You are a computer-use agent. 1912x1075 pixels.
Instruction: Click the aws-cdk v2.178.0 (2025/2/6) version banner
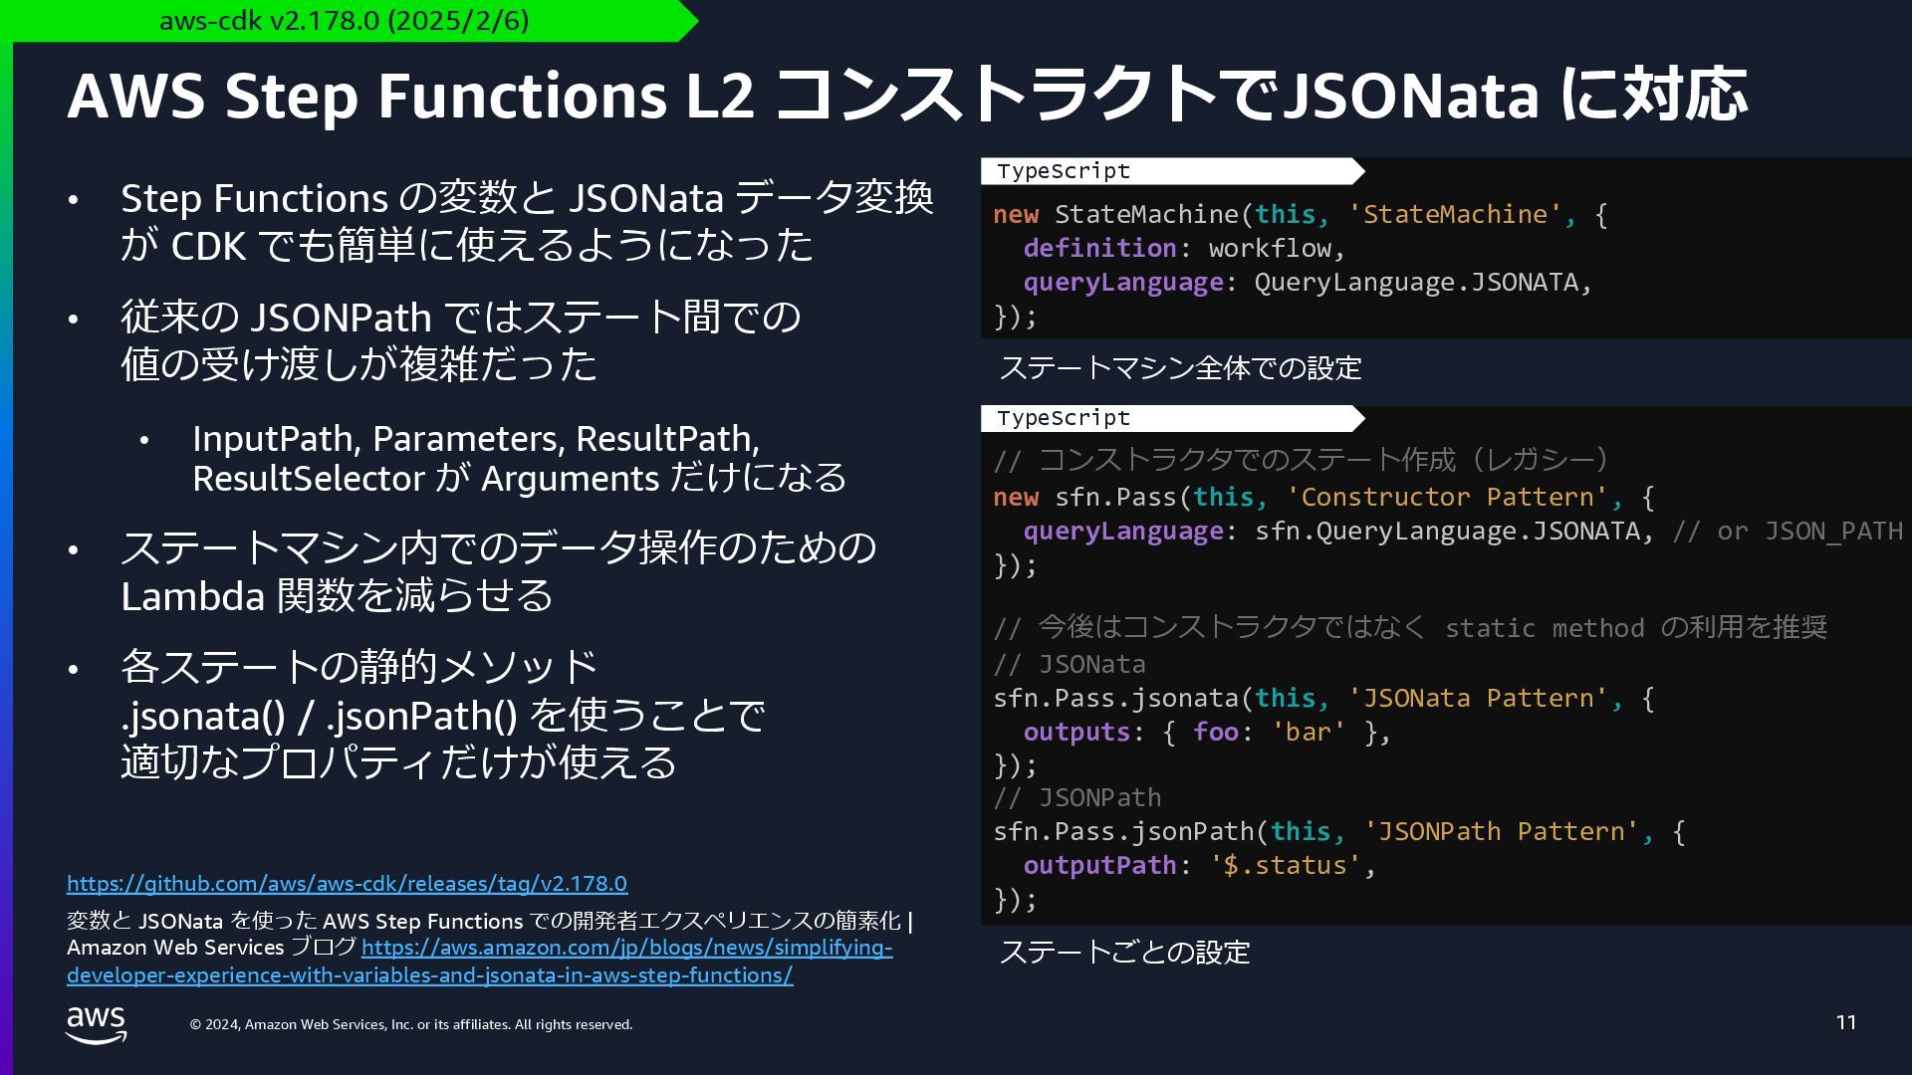pyautogui.click(x=345, y=21)
